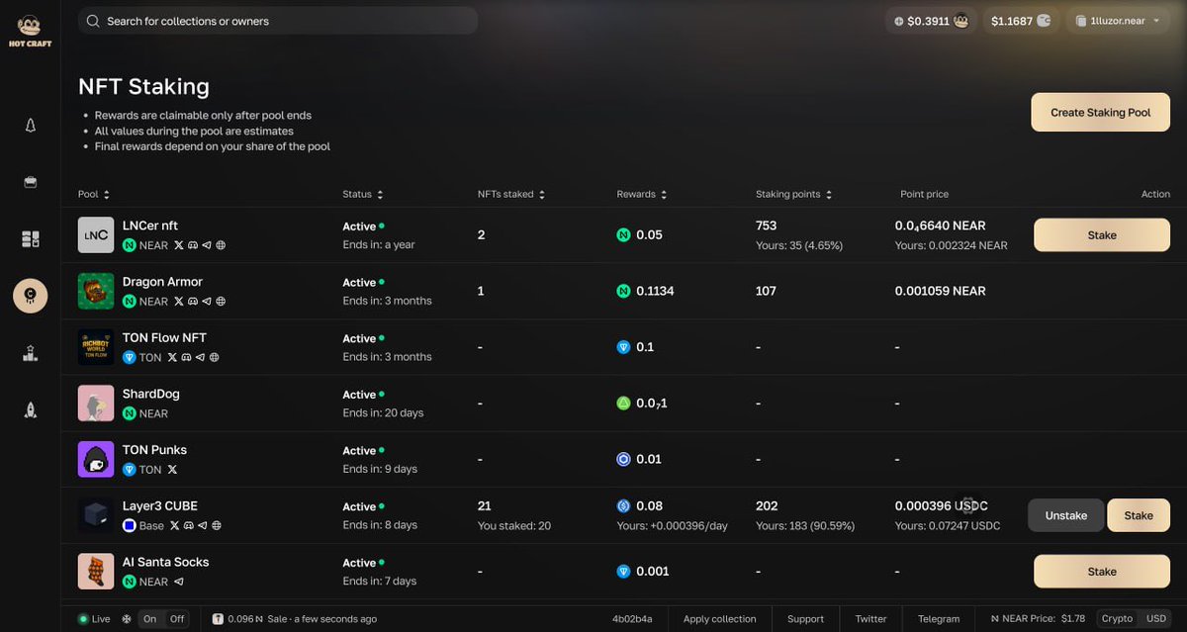Viewport: 1187px width, 632px height.
Task: Open the AI Santa Socks collection thumbnail
Action: (96, 572)
